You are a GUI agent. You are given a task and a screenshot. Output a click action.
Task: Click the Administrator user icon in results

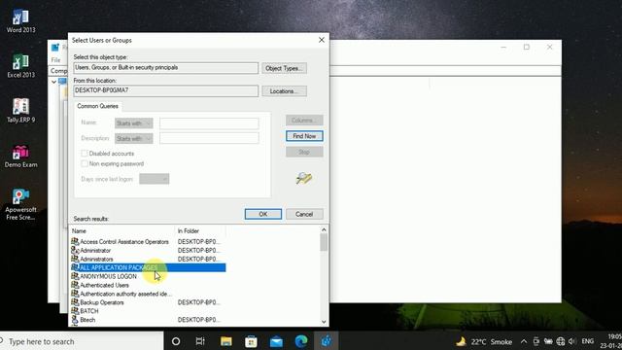75,250
